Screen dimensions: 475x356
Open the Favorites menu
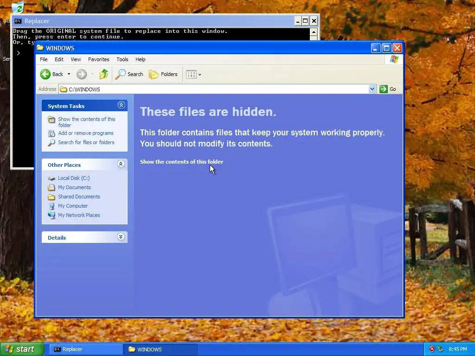point(98,59)
